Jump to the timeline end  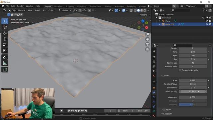pyautogui.click(x=86, y=111)
